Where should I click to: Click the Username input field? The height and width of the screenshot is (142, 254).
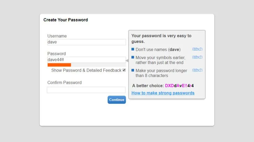pos(87,42)
